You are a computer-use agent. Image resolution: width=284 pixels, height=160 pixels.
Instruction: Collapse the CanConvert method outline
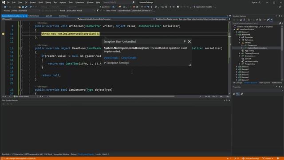[x=21, y=90]
